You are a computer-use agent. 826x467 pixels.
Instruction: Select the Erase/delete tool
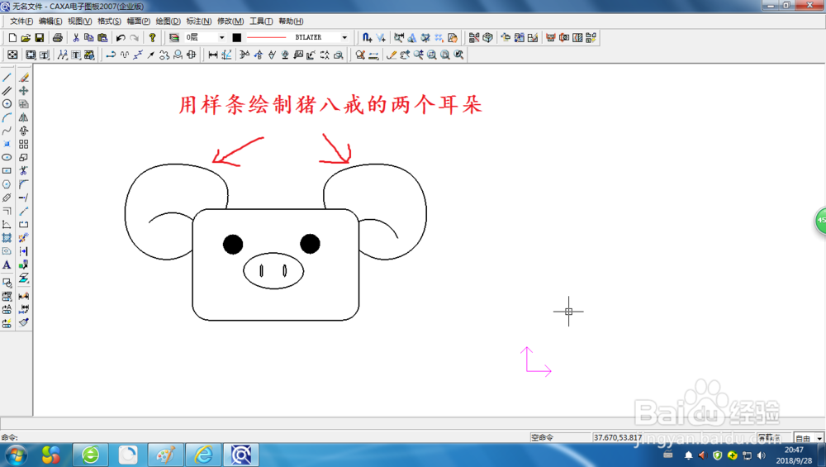(24, 78)
